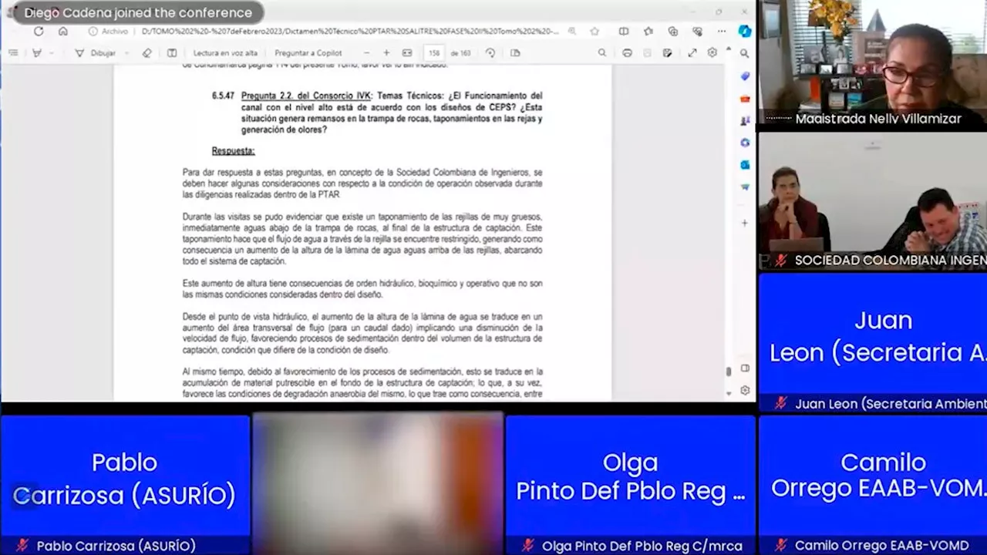This screenshot has height=555, width=987.
Task: Select Sociedad Colombiana Ingenieros video tile
Action: pyautogui.click(x=873, y=201)
